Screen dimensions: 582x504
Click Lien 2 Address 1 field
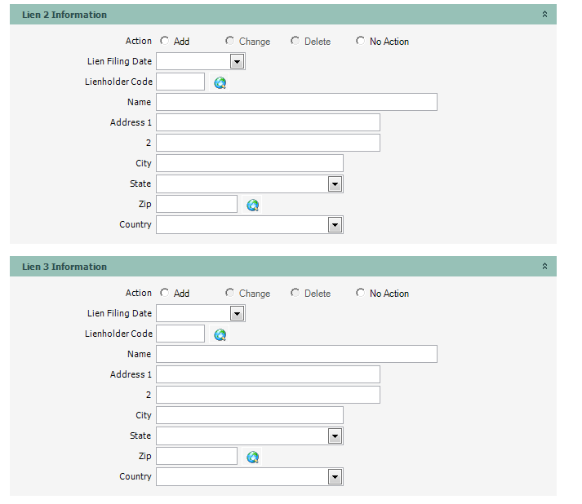(268, 122)
